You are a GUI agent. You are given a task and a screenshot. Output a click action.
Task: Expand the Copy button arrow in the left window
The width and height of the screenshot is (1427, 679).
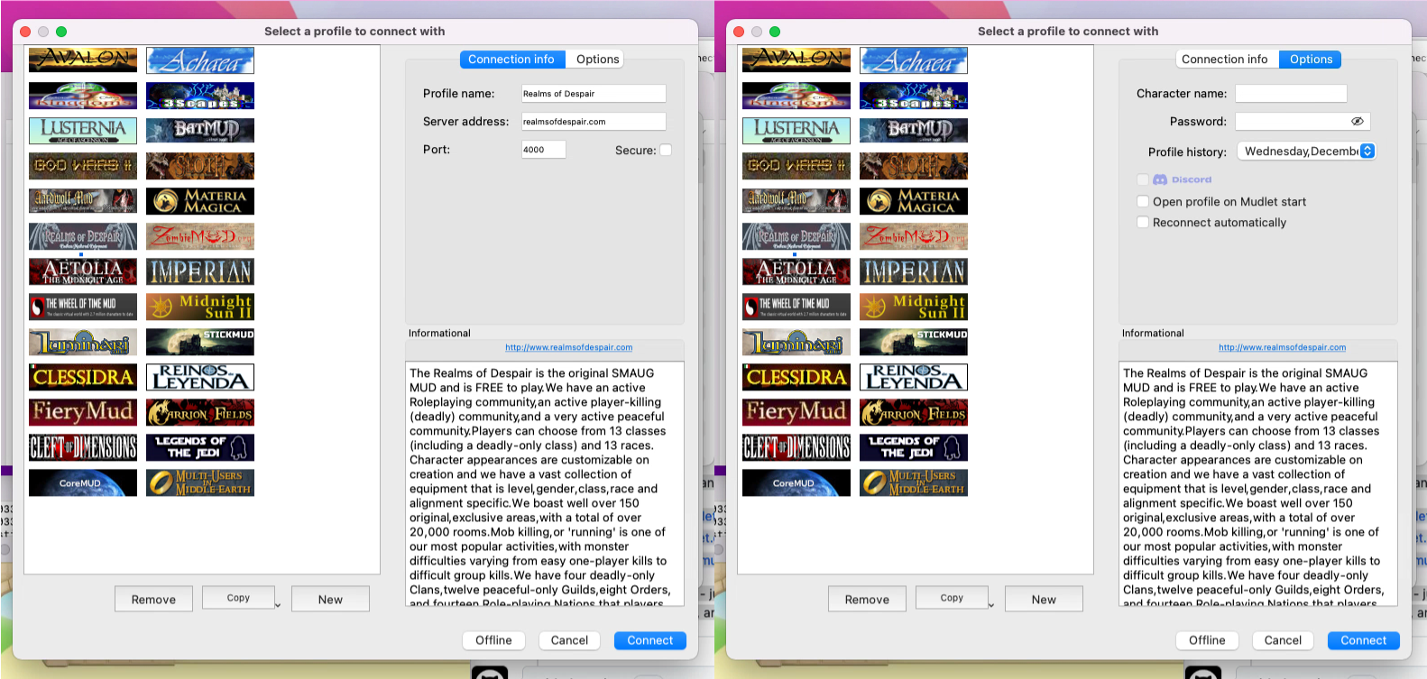[x=277, y=604]
